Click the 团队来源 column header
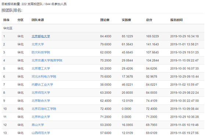Screen dimensions: 205x136 pyautogui.click(x=37, y=20)
